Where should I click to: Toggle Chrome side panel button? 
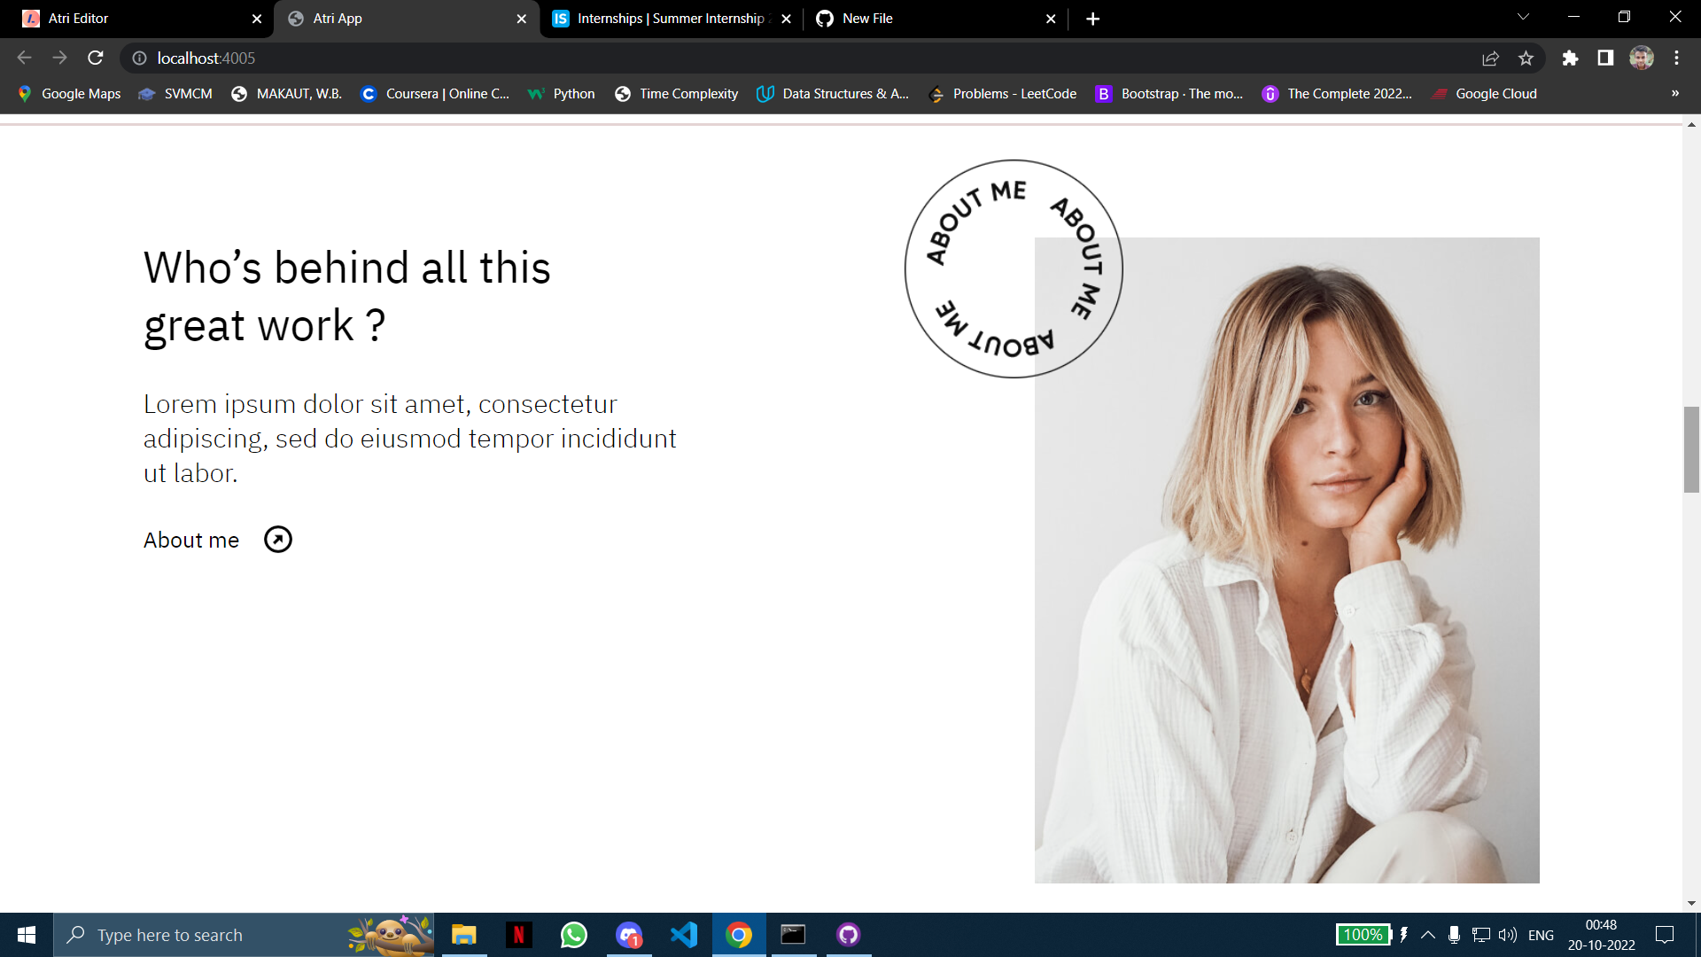coord(1605,58)
